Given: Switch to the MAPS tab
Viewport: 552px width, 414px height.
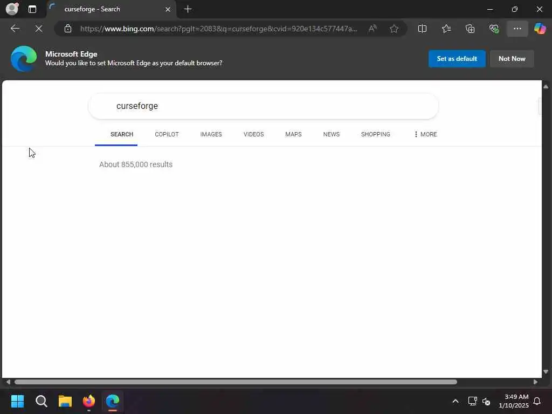Looking at the screenshot, I should point(293,134).
